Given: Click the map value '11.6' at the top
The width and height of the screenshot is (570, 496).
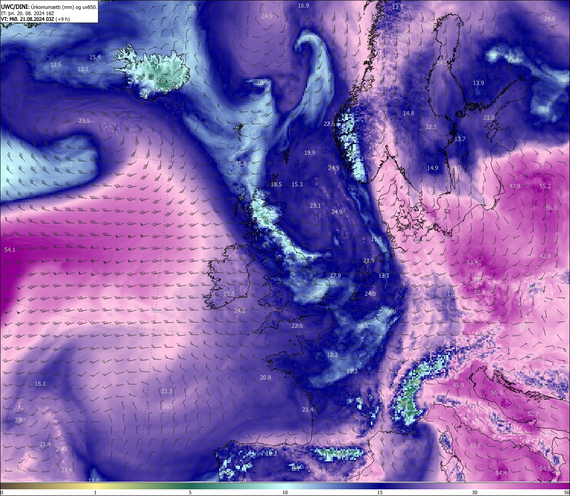Looking at the screenshot, I should pyautogui.click(x=191, y=8).
